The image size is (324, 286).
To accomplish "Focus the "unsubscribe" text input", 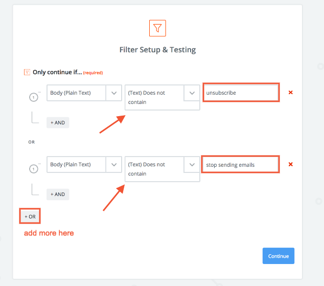I will 241,93.
